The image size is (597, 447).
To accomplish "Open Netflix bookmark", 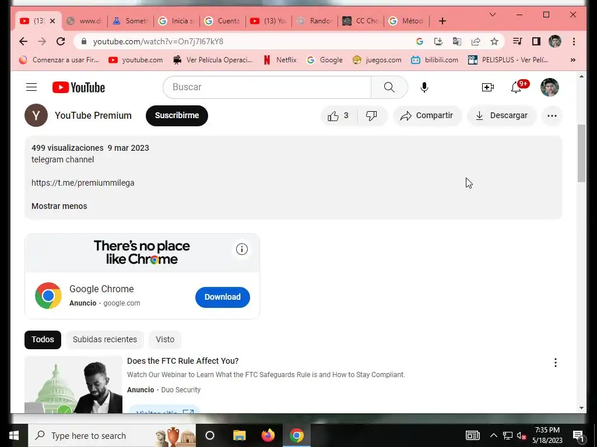I will (x=280, y=60).
